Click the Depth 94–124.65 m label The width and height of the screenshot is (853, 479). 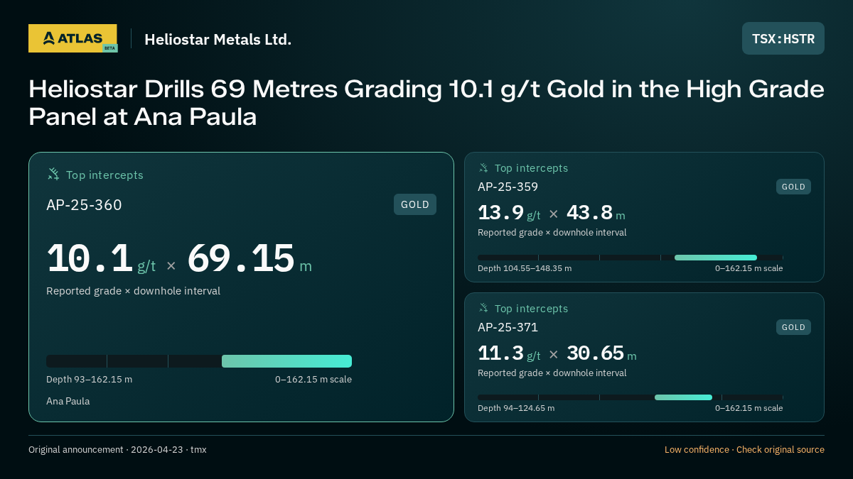(x=516, y=408)
